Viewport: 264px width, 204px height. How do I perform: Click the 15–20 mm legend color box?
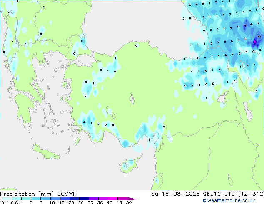coord(65,199)
